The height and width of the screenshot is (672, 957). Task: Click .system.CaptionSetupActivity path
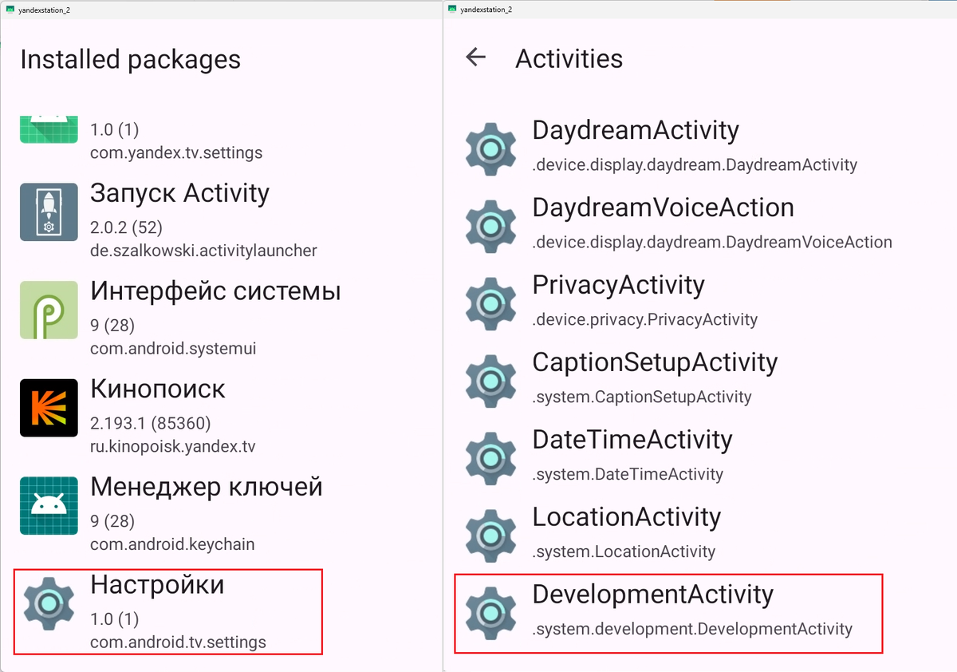[642, 397]
